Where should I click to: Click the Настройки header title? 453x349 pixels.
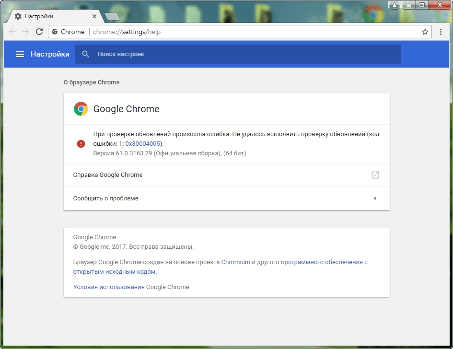coord(50,54)
